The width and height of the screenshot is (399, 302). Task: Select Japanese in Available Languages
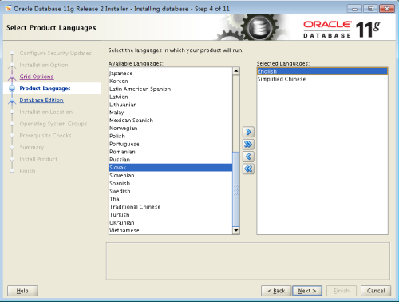point(170,74)
